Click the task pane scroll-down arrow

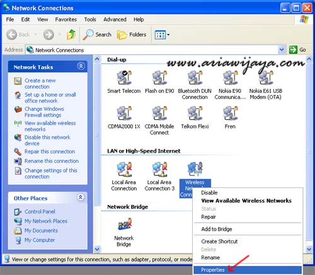[x=97, y=249]
